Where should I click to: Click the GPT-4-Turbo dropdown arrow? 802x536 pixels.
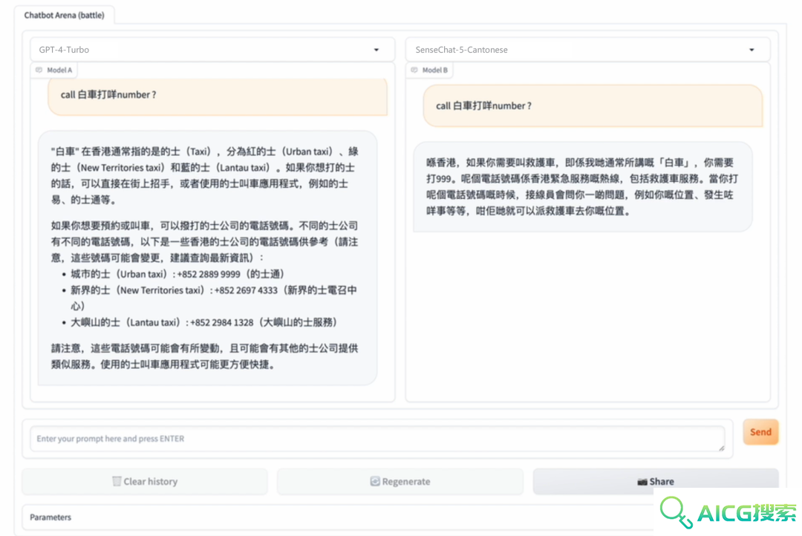(376, 50)
